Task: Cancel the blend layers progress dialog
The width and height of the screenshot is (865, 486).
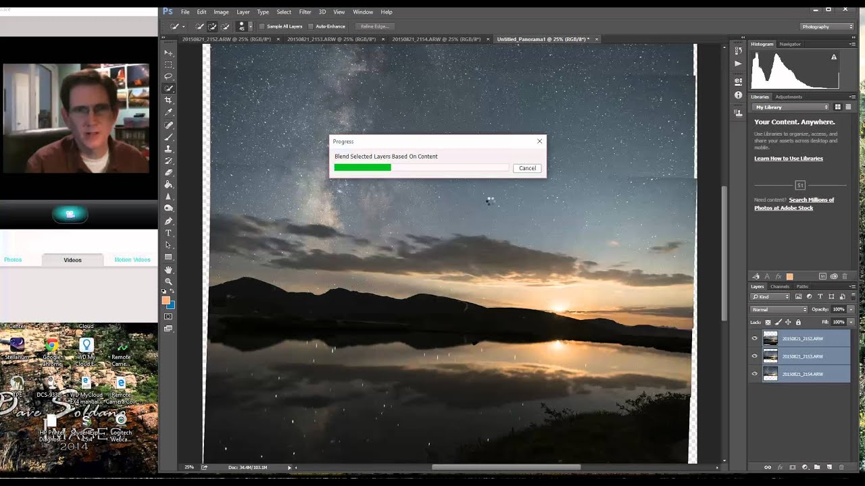Action: point(527,168)
